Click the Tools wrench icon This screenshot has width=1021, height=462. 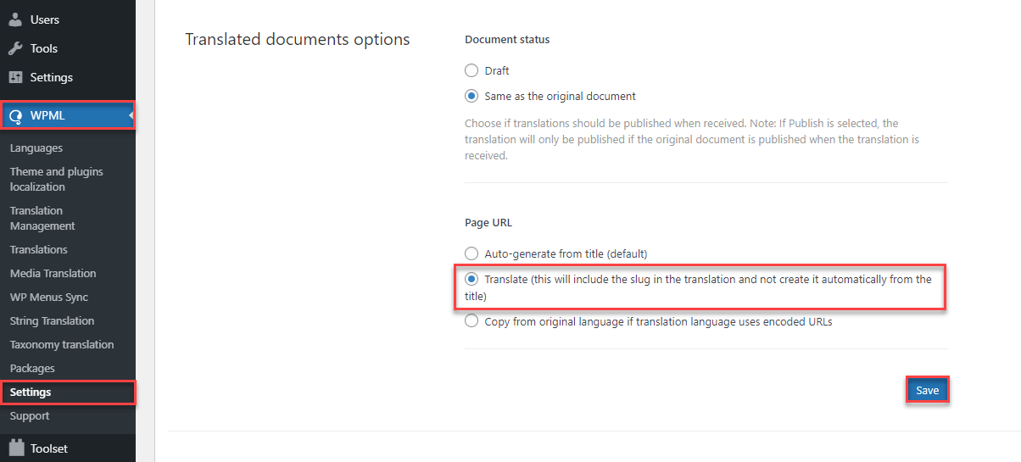point(15,48)
